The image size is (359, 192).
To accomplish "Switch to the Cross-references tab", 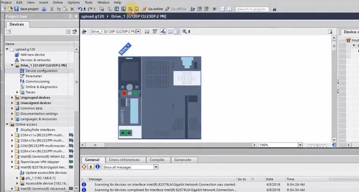I will [124, 160].
